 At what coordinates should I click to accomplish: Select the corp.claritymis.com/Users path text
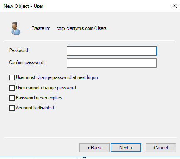pos(81,28)
